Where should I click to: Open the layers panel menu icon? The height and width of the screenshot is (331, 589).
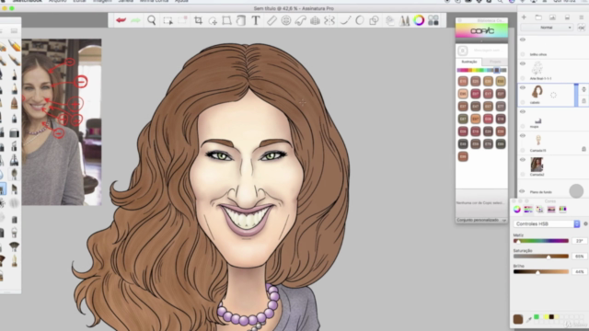[582, 17]
